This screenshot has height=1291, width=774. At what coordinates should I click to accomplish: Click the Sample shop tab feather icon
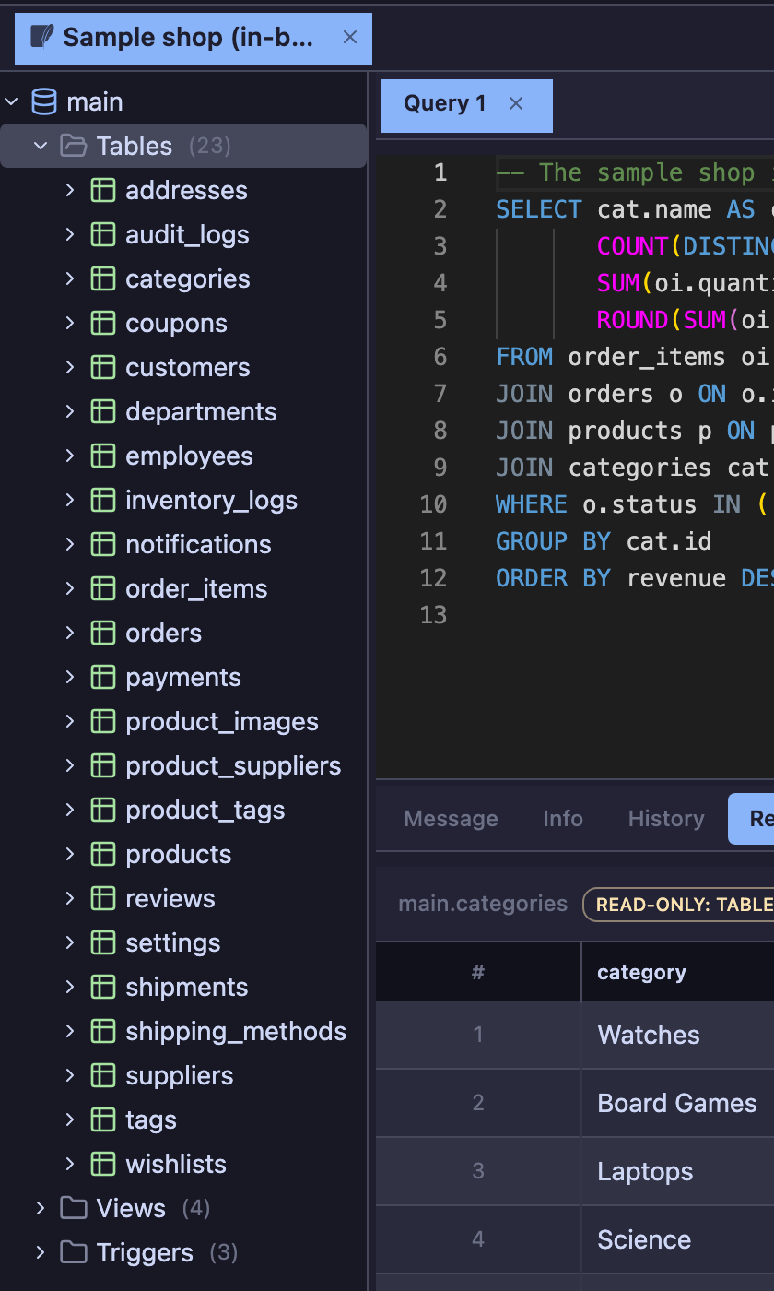tap(42, 37)
